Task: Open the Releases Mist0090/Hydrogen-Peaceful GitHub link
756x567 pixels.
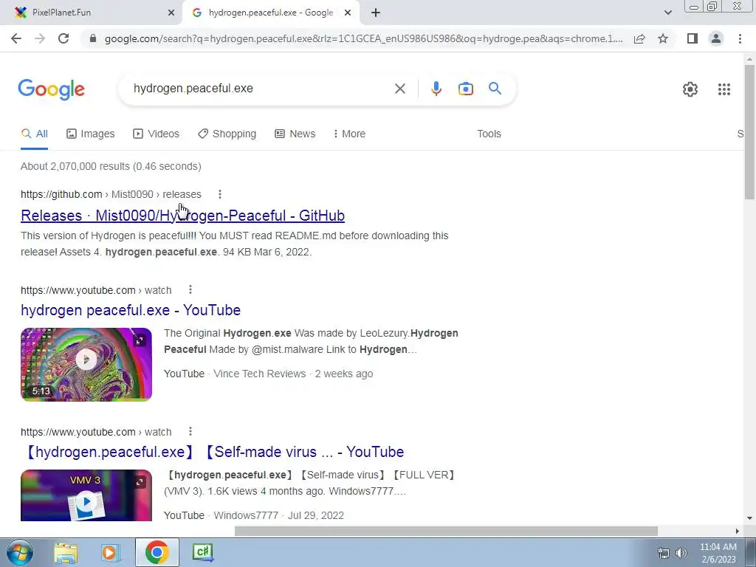Action: click(x=183, y=216)
